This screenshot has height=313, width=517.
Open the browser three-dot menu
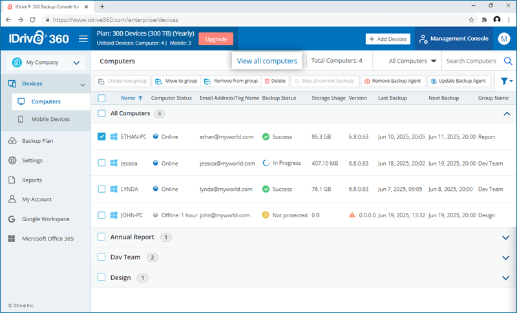[509, 20]
